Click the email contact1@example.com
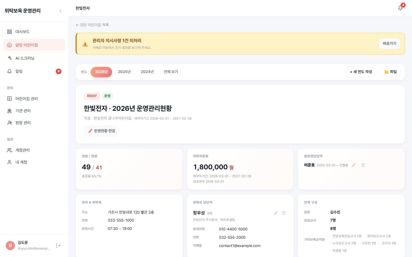412x257 pixels. 240,246
